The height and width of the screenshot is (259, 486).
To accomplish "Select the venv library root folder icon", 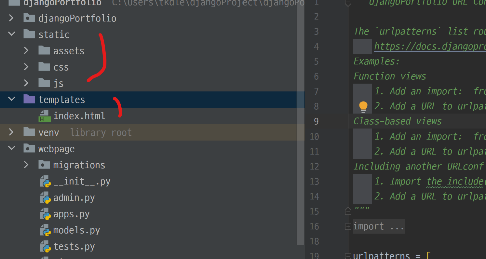I will [x=29, y=132].
